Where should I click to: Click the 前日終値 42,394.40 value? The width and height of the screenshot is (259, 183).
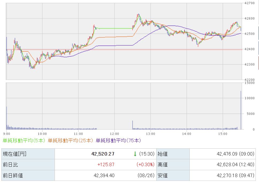click(x=104, y=176)
